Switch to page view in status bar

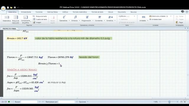(181, 102)
